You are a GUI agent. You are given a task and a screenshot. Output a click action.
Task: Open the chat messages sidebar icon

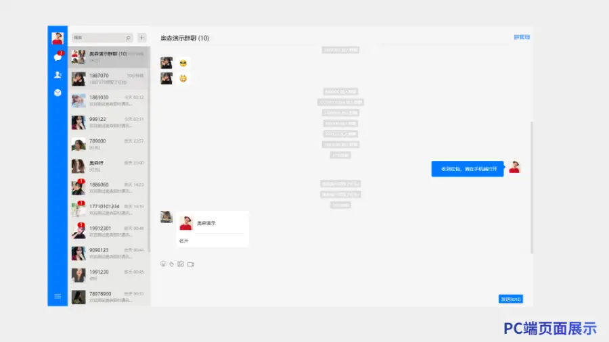point(58,57)
